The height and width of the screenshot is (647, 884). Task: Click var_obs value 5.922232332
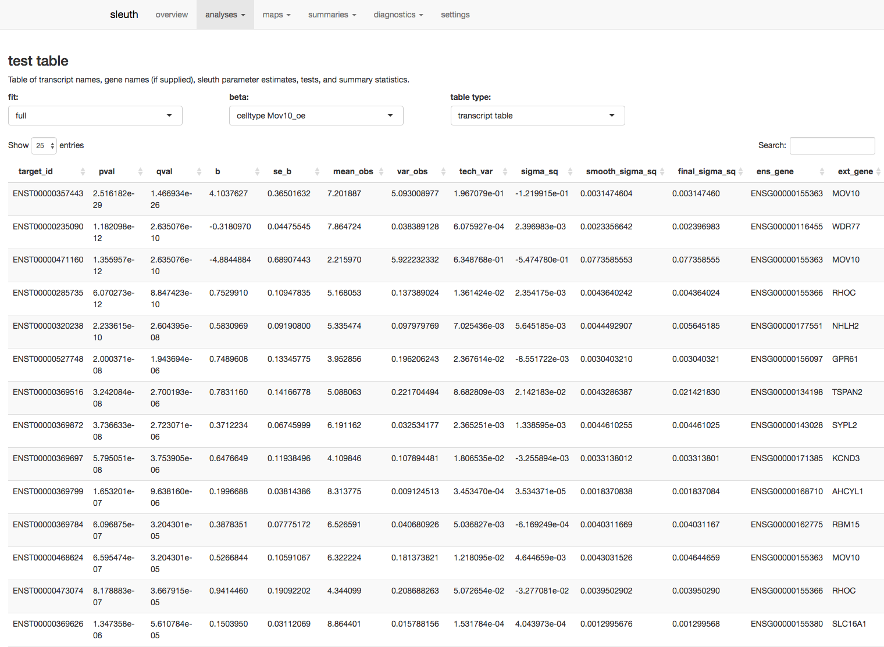point(415,260)
